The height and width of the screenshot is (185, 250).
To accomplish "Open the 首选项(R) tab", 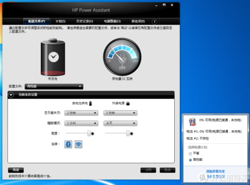I will pyautogui.click(x=138, y=21).
